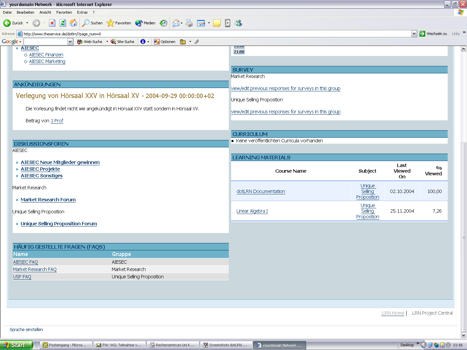Screen dimensions: 467x350
Task: Open the Favoriten panel
Action: tap(119, 23)
